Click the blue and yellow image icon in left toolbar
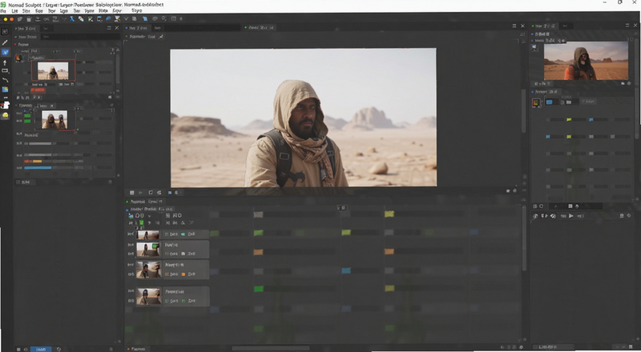This screenshot has width=641, height=352. 5,90
